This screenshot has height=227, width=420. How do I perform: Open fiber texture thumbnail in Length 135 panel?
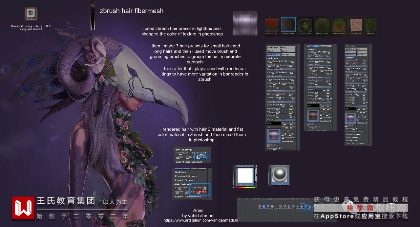point(274,136)
